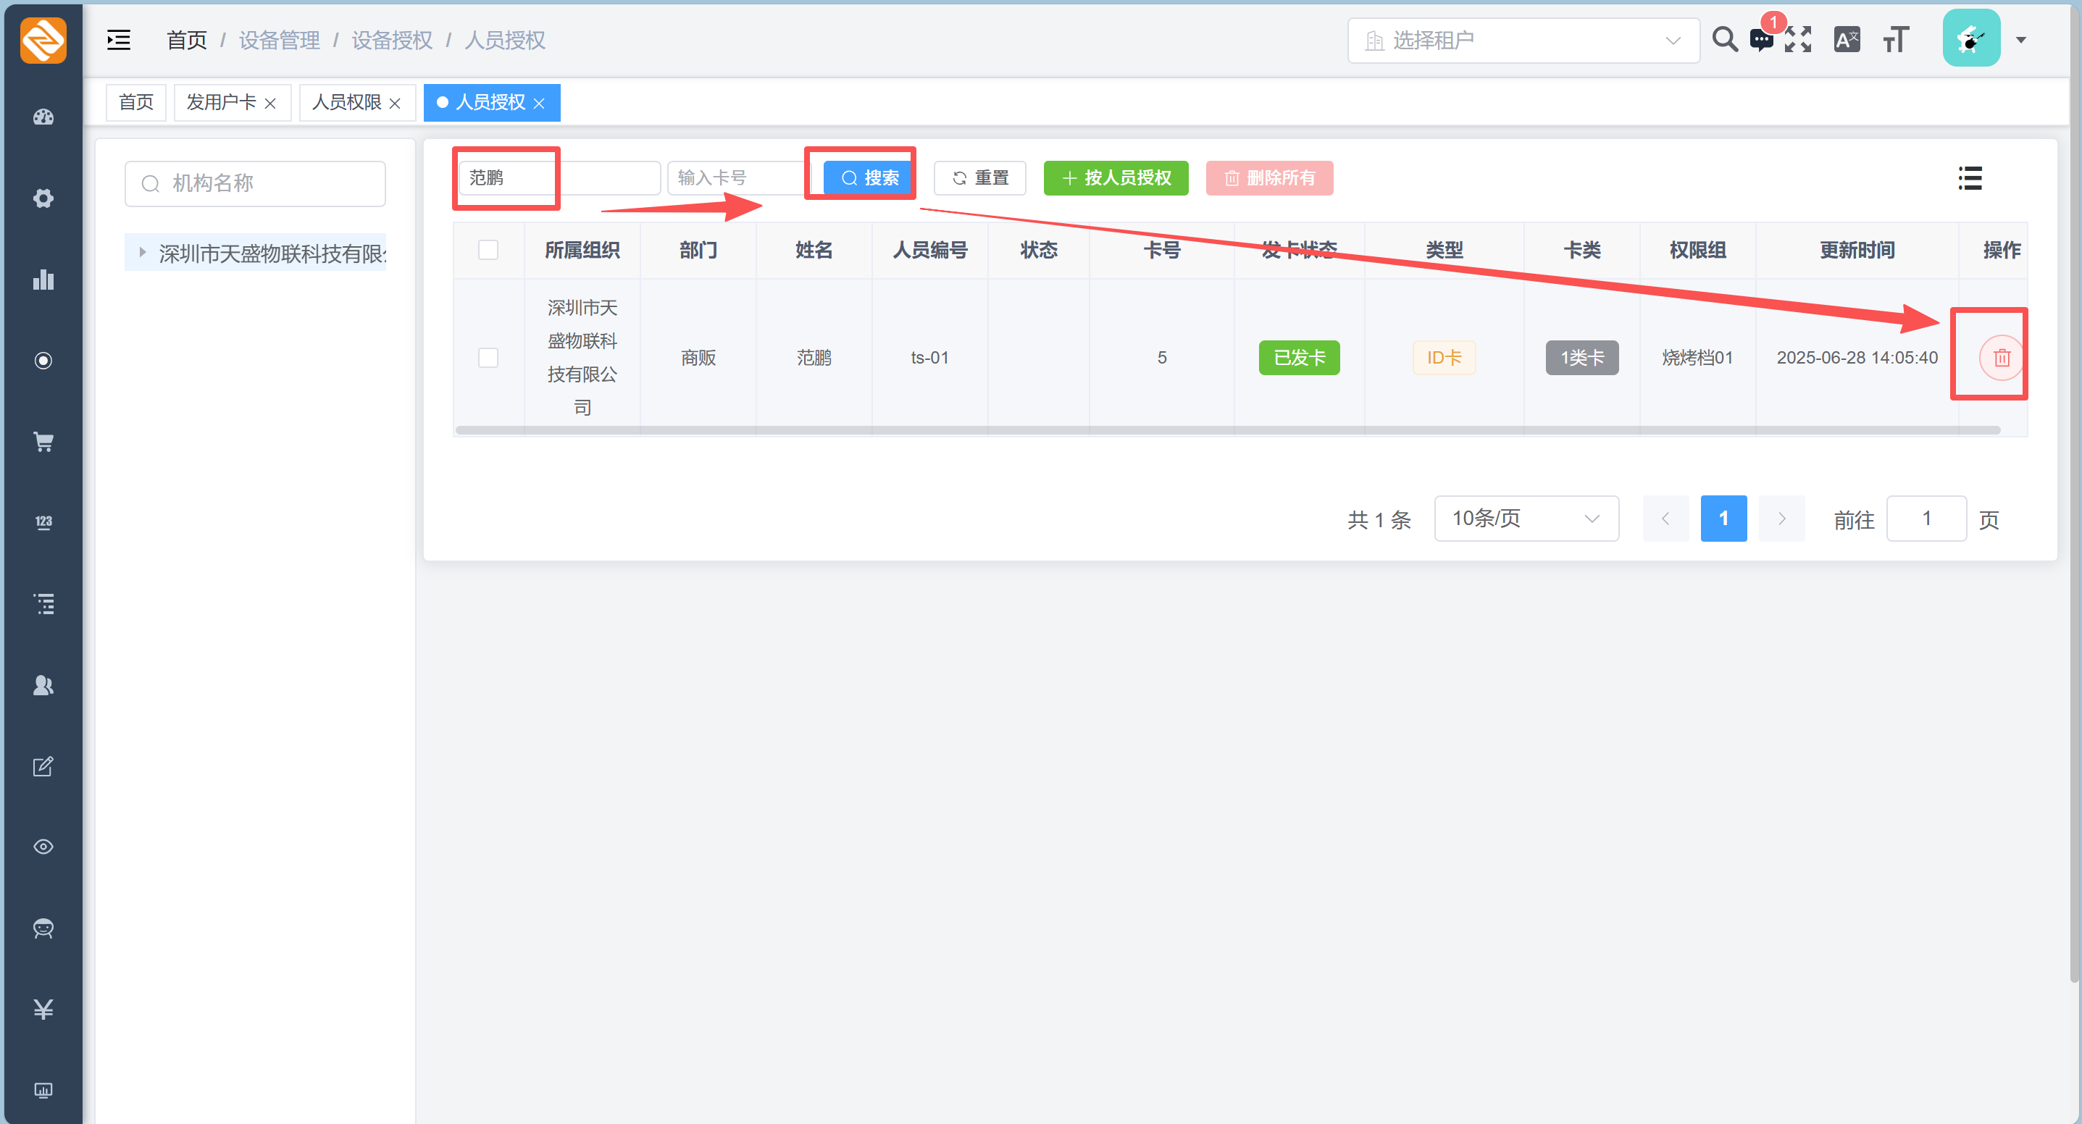Toggle the sidebar collapse hamburger icon

point(119,40)
